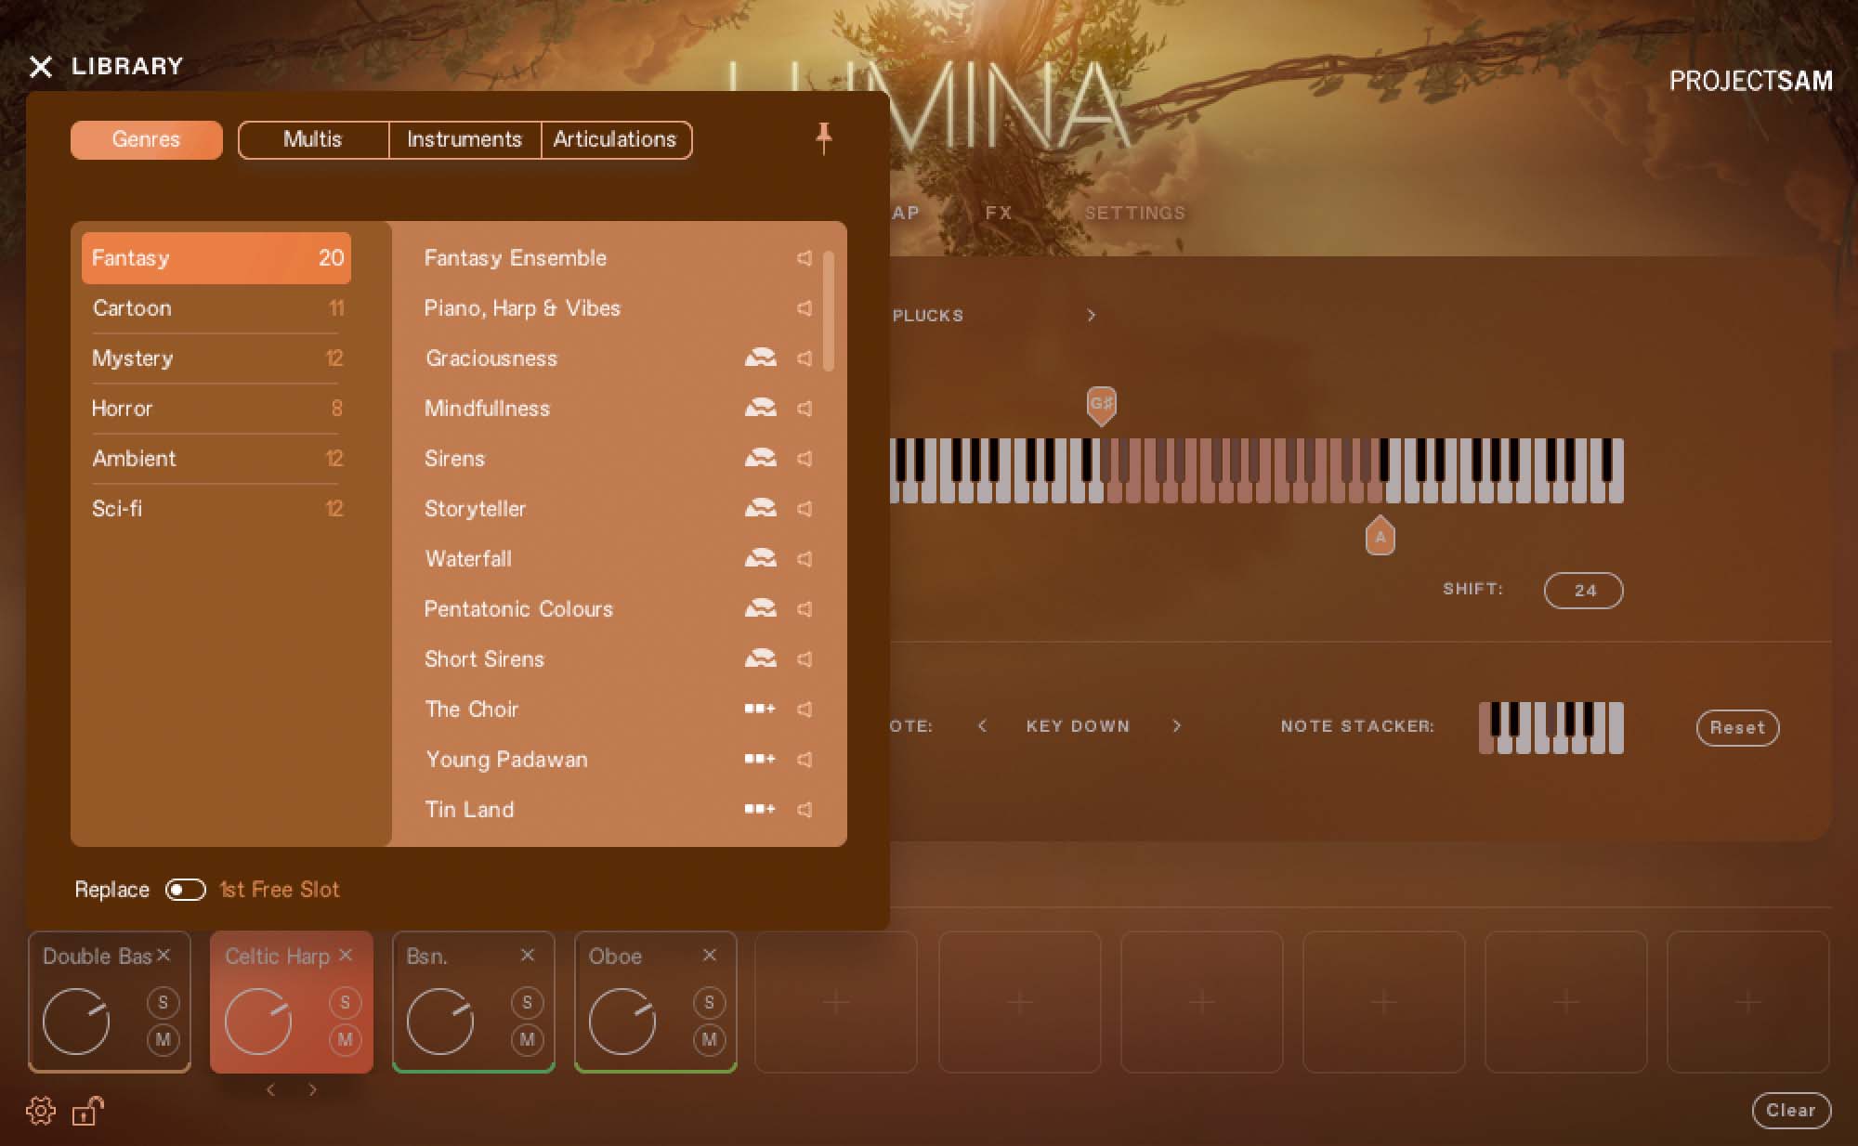Image resolution: width=1858 pixels, height=1146 pixels.
Task: Preview the Waterfall preset sound
Action: click(805, 559)
